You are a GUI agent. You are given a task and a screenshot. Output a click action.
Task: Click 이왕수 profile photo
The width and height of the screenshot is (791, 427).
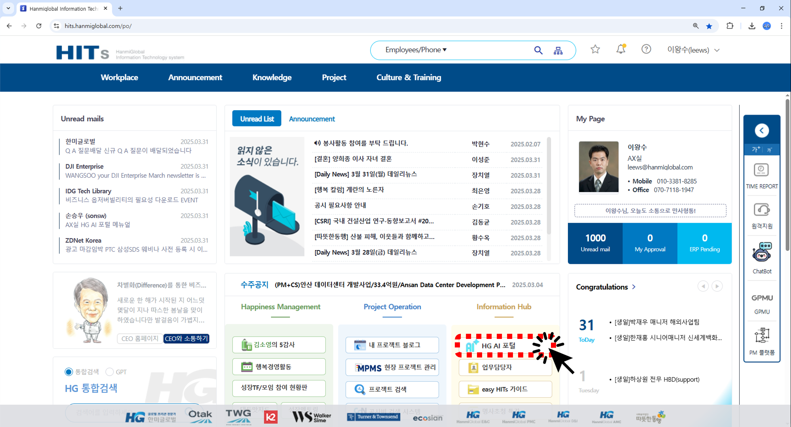(x=598, y=167)
